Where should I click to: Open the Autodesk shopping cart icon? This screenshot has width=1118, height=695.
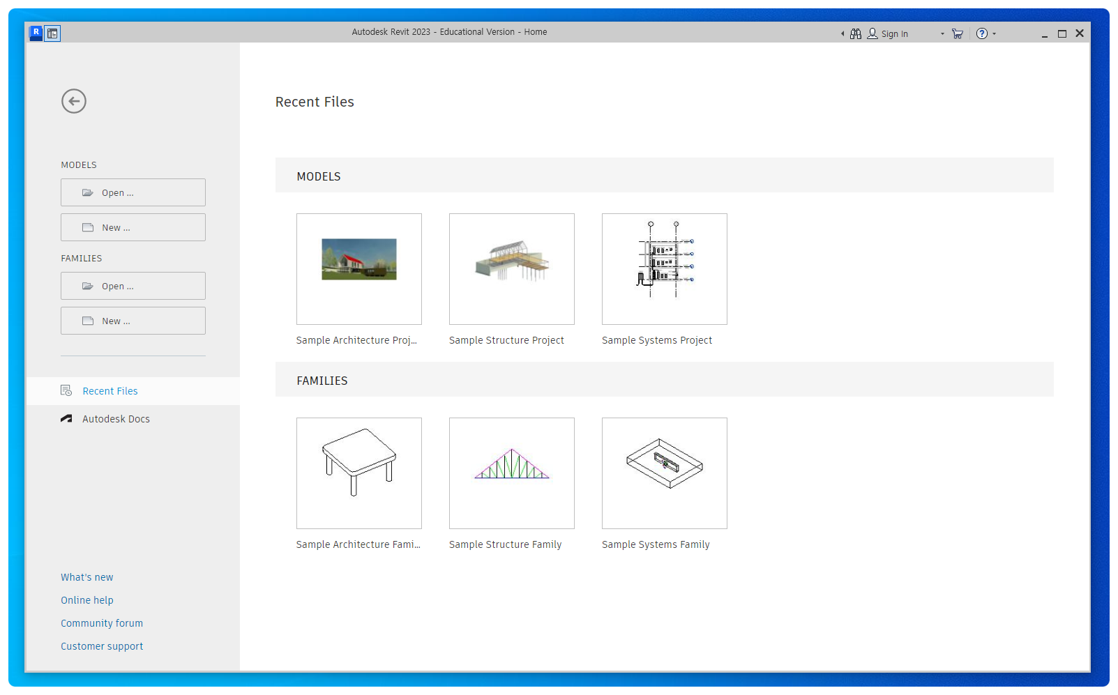point(958,33)
